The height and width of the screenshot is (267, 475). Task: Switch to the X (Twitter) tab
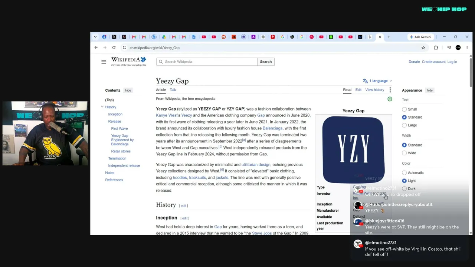click(114, 37)
